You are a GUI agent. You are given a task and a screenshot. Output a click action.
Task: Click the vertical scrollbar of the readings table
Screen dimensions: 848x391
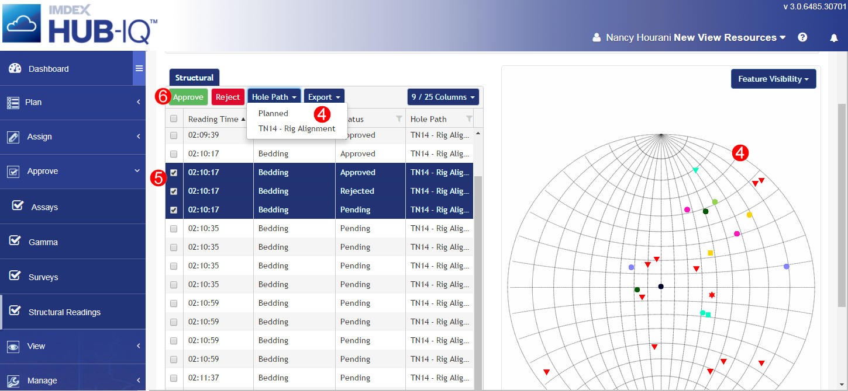point(478,283)
